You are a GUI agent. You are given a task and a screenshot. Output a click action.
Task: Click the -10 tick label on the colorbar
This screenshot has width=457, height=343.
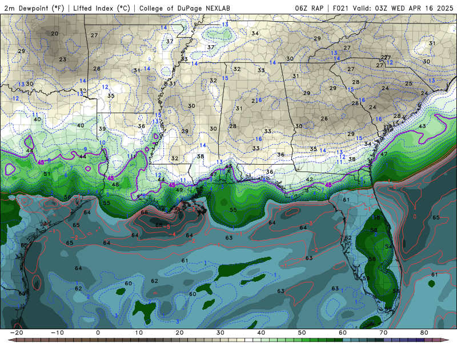pos(57,333)
